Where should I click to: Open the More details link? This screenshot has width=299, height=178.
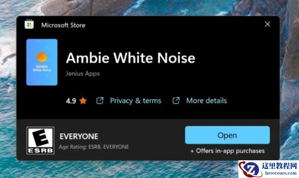207,101
